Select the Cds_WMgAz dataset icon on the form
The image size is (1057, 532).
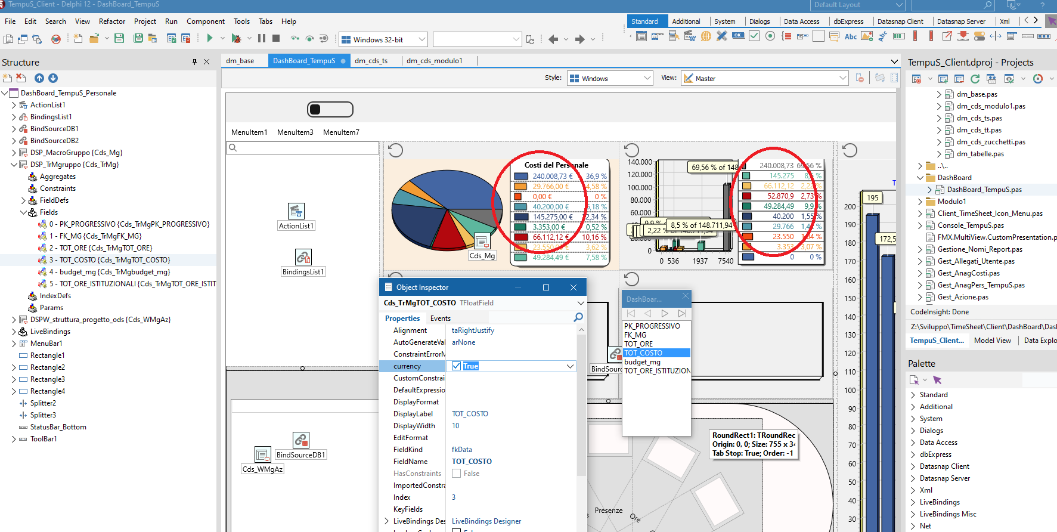click(262, 454)
